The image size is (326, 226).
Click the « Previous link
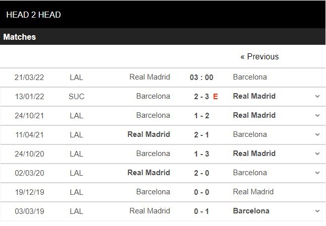pos(259,56)
